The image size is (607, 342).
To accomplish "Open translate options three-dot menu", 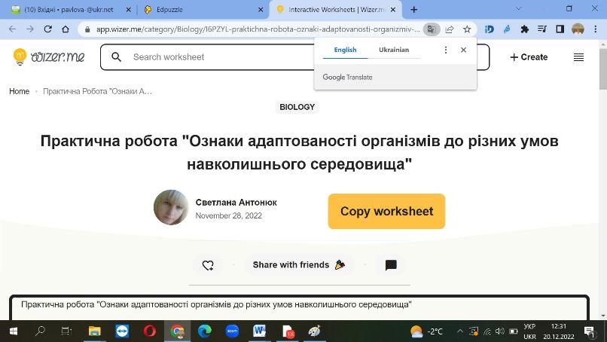I will coord(446,50).
